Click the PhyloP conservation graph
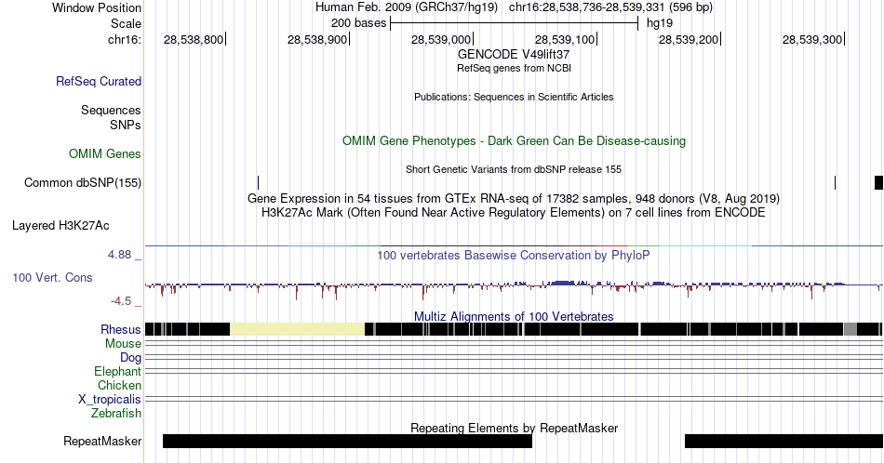The height and width of the screenshot is (463, 884). (x=514, y=287)
